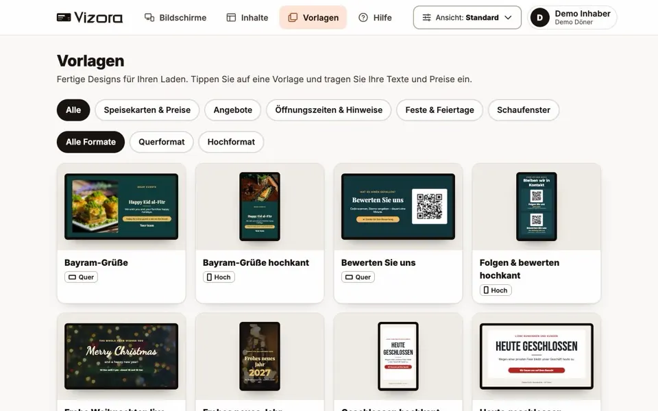Click the Bayram-Grüße title text

coord(96,262)
